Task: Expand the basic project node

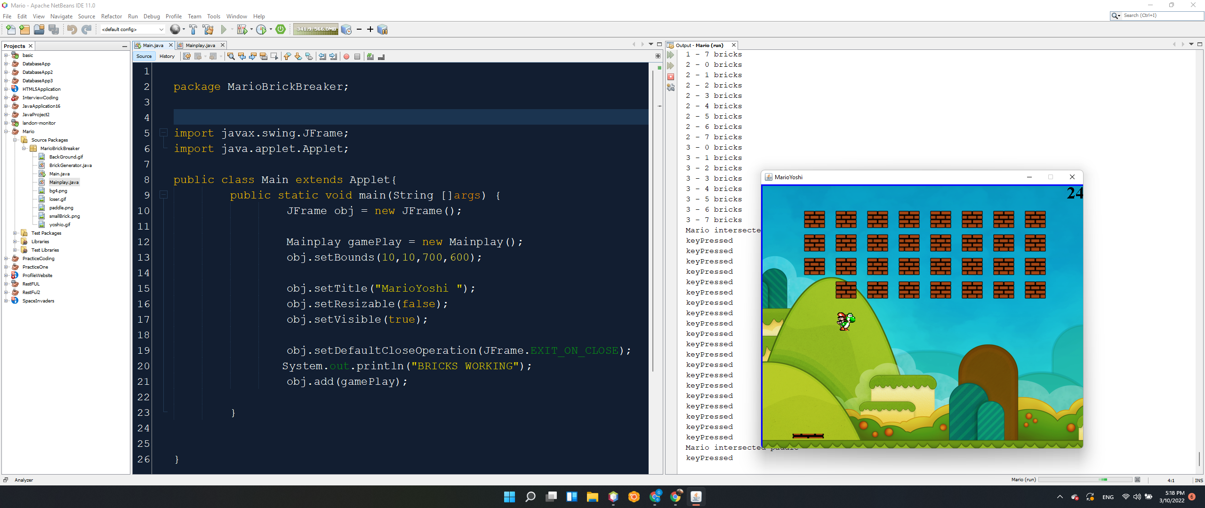Action: 6,55
